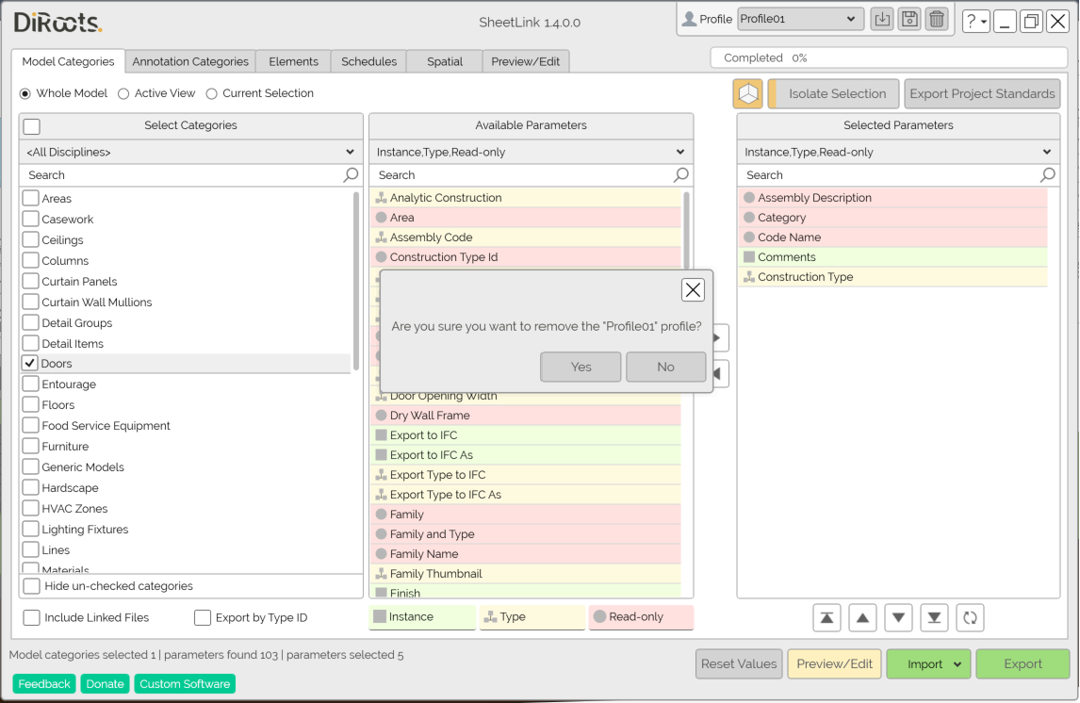Open the Annotation Categories tab
1080x703 pixels.
click(x=190, y=61)
